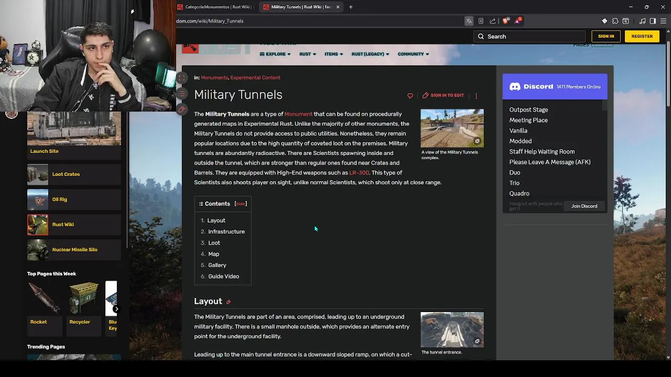
Task: Click the browser address bar URL
Action: (210, 21)
